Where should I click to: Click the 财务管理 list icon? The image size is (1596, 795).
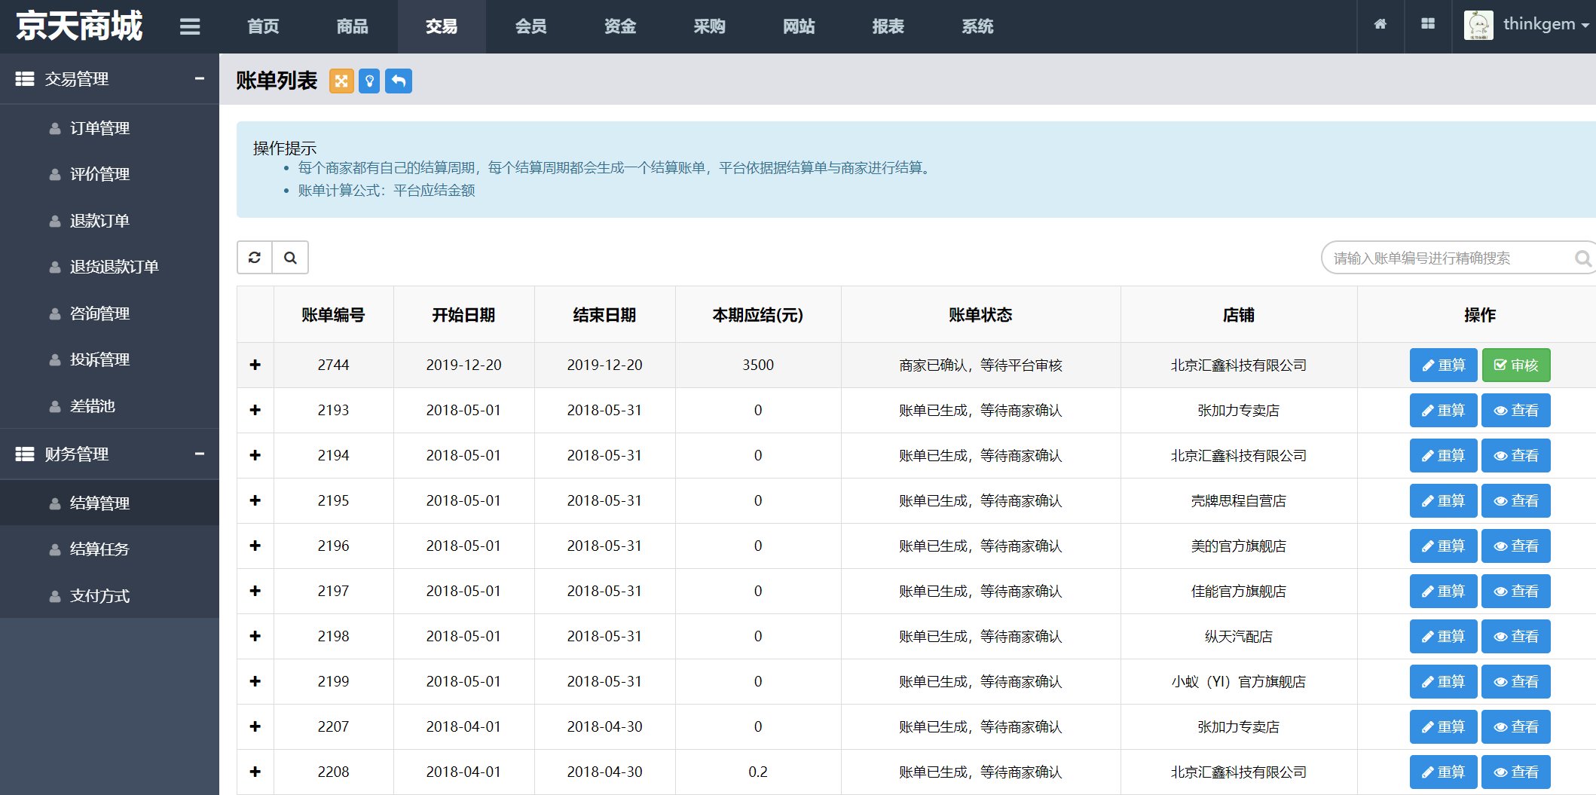coord(25,454)
